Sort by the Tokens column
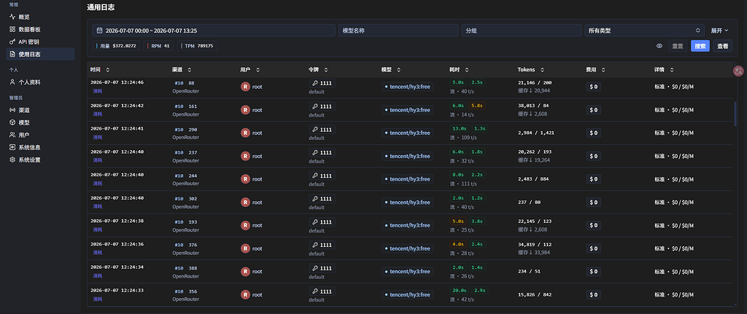 point(531,70)
